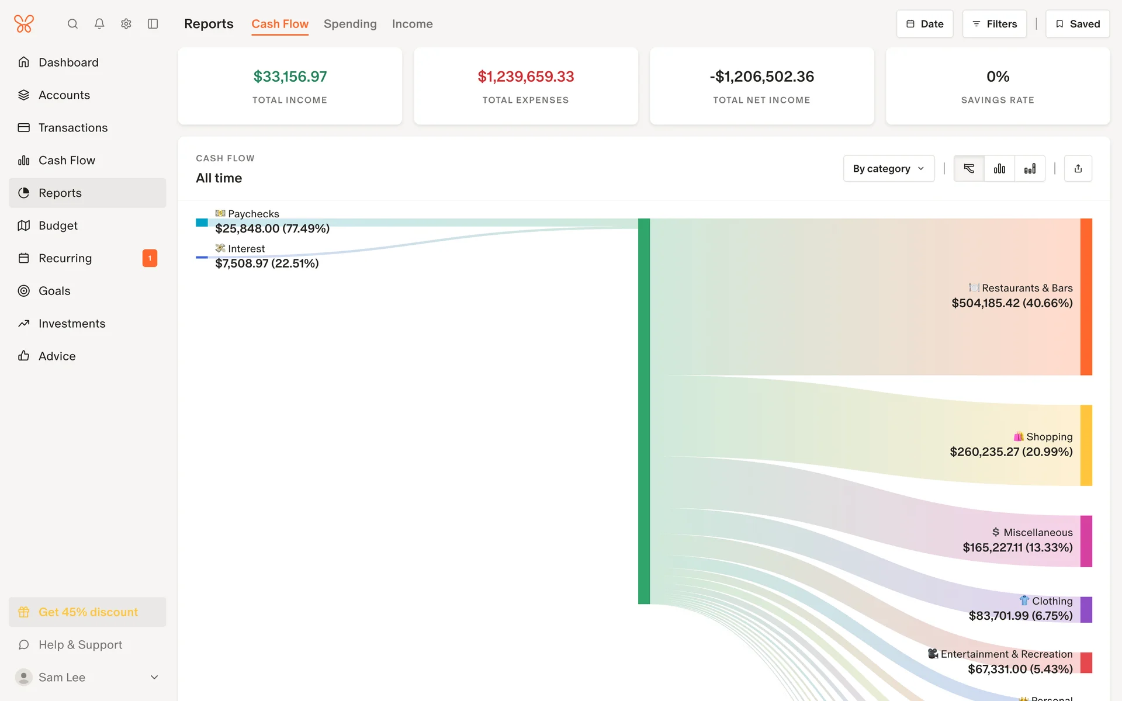The width and height of the screenshot is (1122, 701).
Task: Click the orange Restaurants & Bars bar
Action: pyautogui.click(x=1086, y=297)
